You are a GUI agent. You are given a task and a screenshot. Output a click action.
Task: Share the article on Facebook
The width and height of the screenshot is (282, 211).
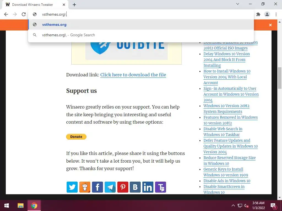(97, 187)
